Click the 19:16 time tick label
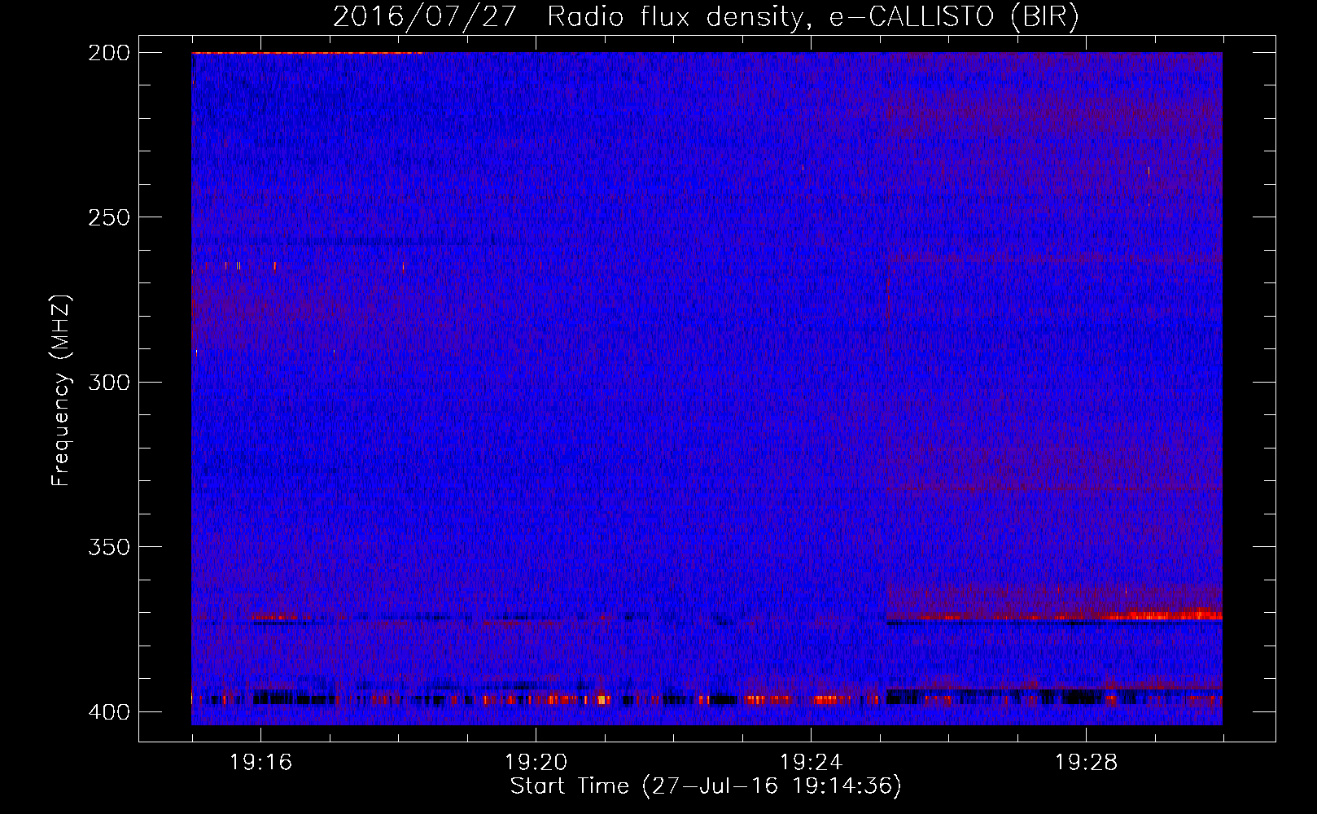Image resolution: width=1317 pixels, height=814 pixels. 260,763
